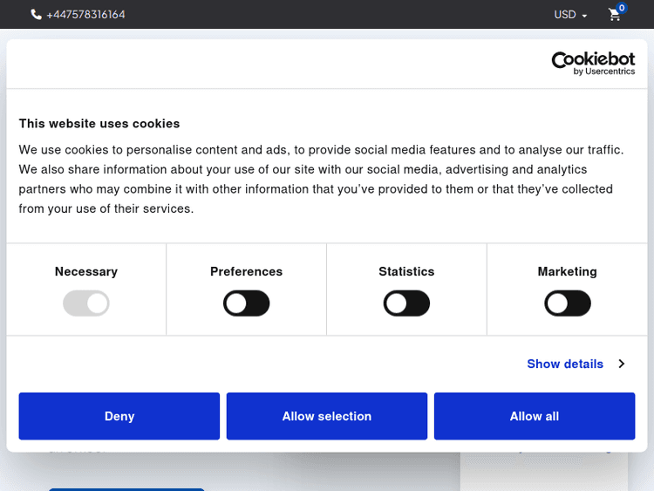Click the "This website uses cookies" heading
Image resolution: width=654 pixels, height=491 pixels.
[99, 124]
